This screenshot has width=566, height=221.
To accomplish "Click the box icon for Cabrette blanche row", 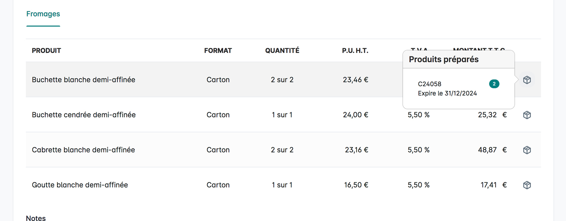I will (x=527, y=150).
